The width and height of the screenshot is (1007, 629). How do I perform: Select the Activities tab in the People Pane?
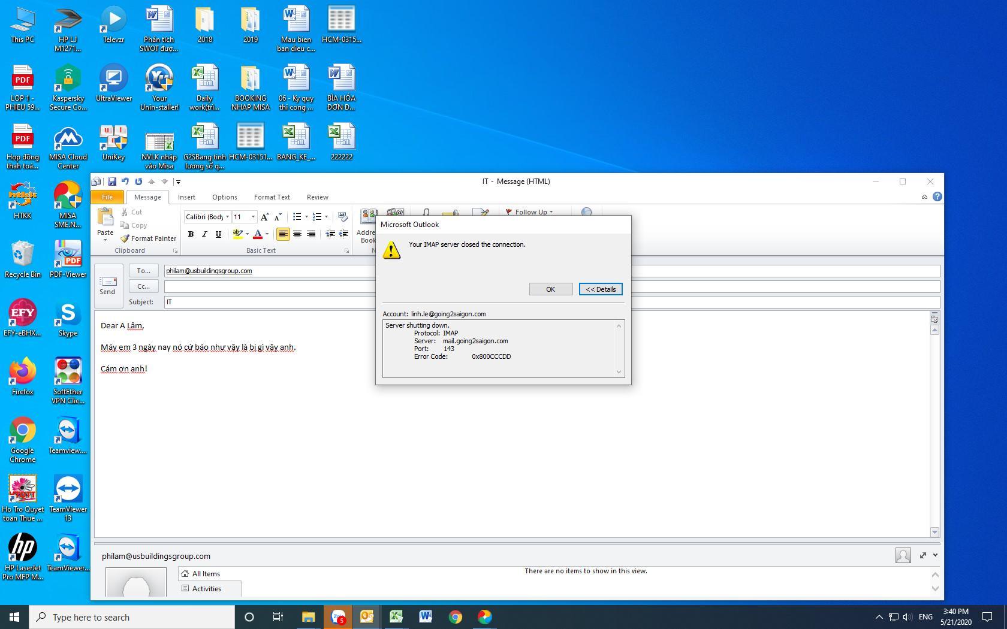[x=209, y=589]
